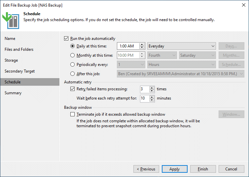Uncheck Retry failed items processing
The width and height of the screenshot is (249, 177).
tap(72, 89)
